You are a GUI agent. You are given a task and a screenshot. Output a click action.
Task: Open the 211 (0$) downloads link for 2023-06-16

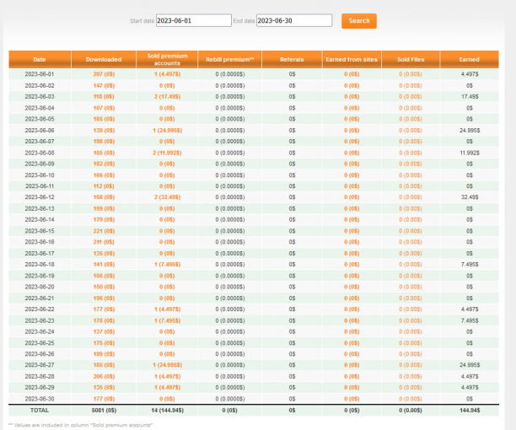pos(104,242)
